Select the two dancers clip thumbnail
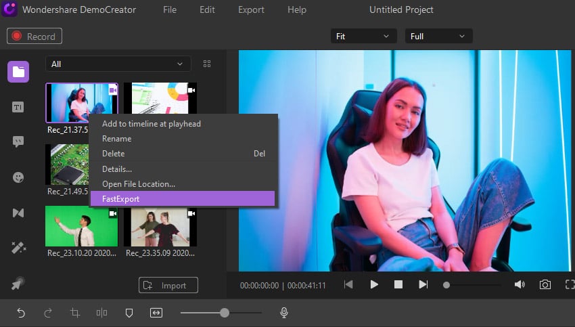 160,226
